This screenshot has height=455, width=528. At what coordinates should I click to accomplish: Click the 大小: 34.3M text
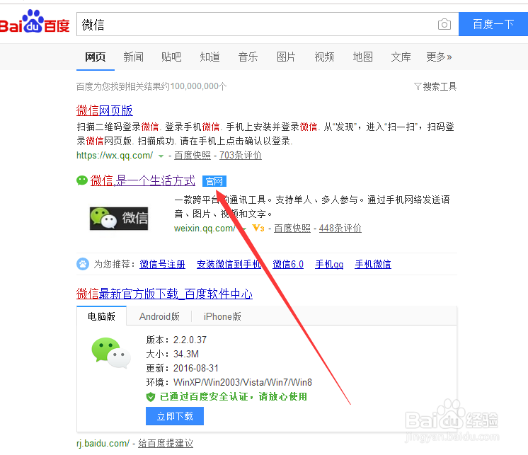point(173,354)
